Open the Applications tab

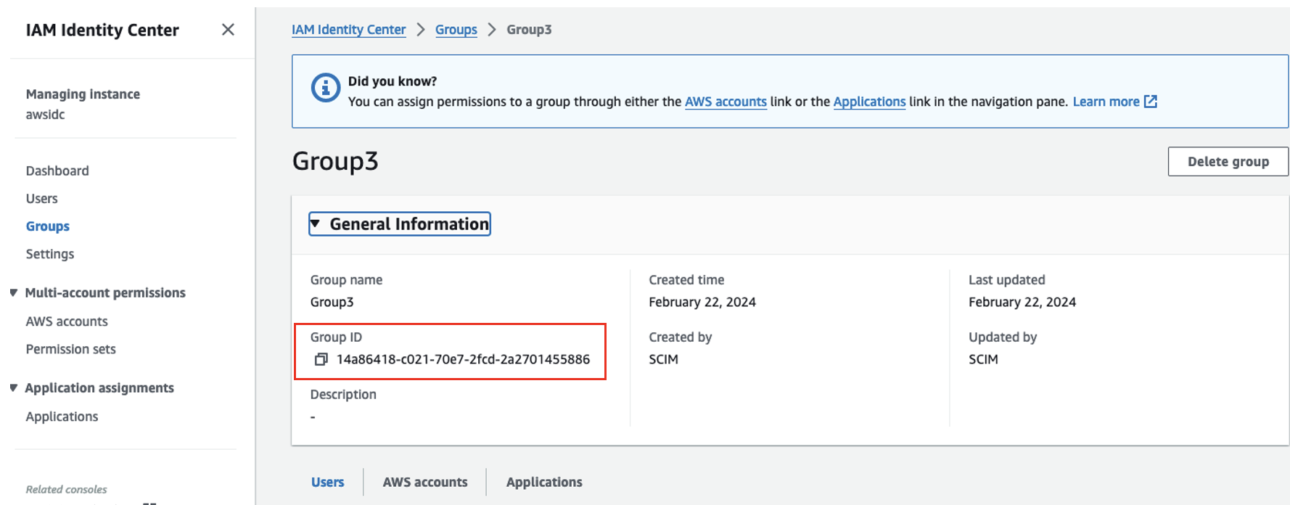544,482
